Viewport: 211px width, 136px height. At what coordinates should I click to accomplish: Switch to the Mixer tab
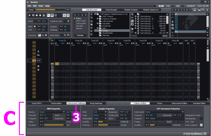[x=160, y=103]
